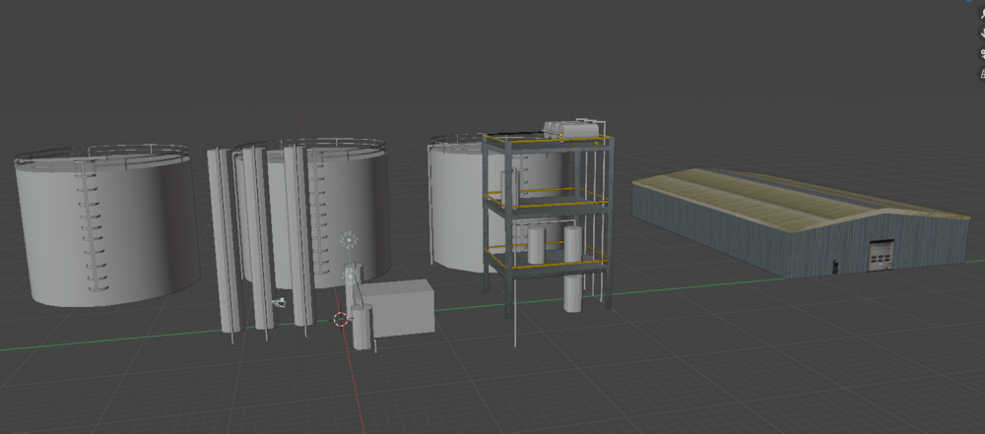Click the small side door on warehouse
The image size is (985, 434).
click(x=835, y=264)
